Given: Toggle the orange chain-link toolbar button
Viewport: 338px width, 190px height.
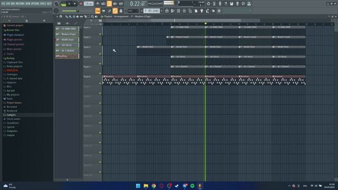Looking at the screenshot, I should click(x=115, y=11).
